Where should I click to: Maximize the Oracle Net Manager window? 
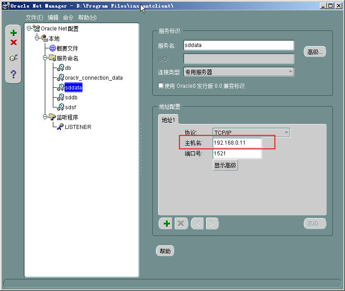pos(331,6)
